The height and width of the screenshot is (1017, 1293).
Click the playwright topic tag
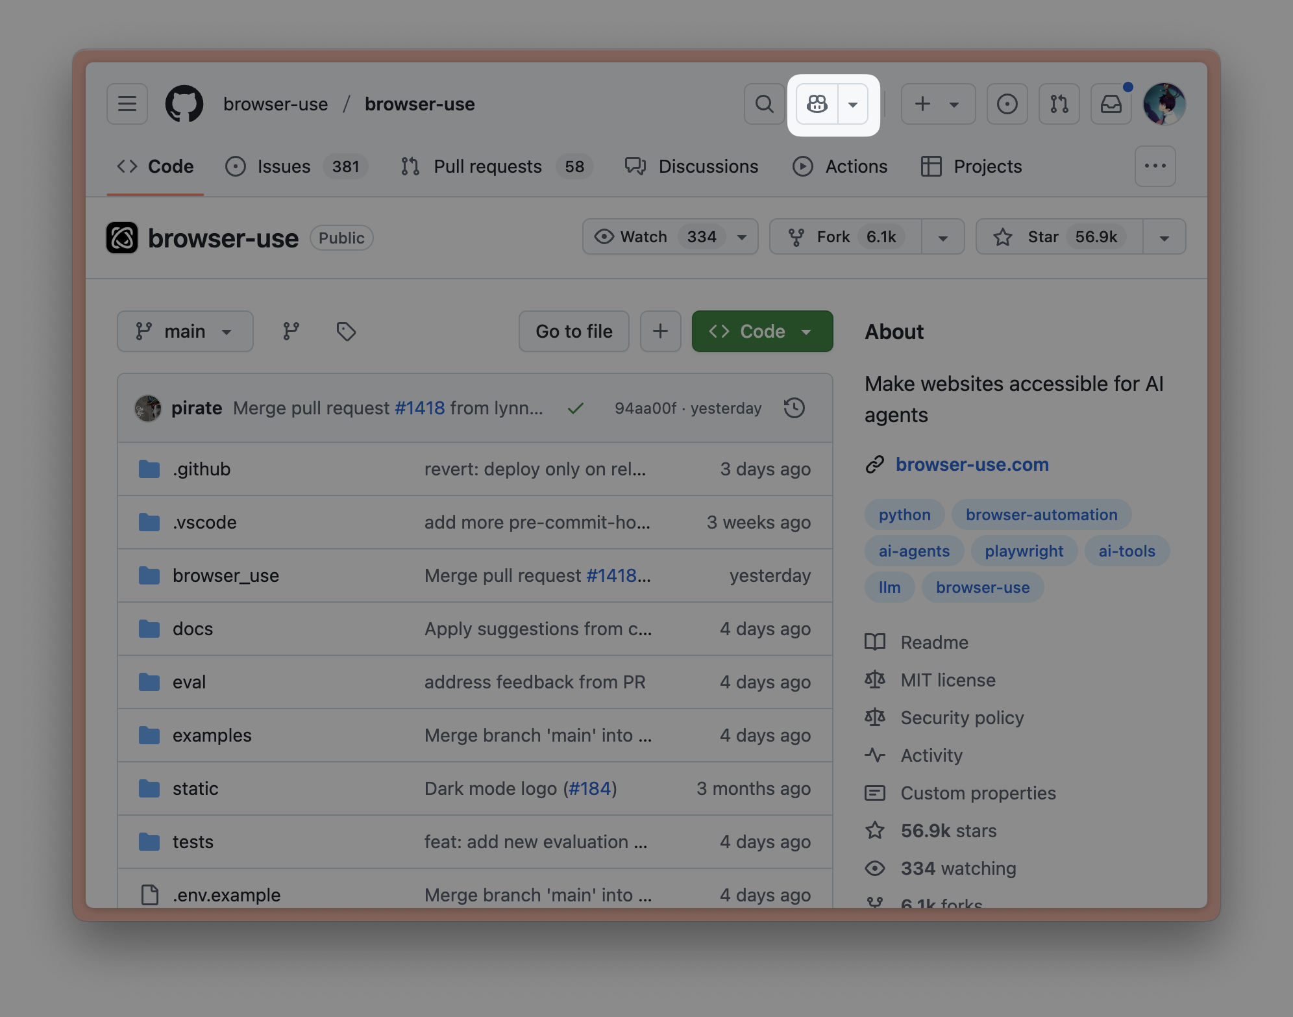(1024, 551)
